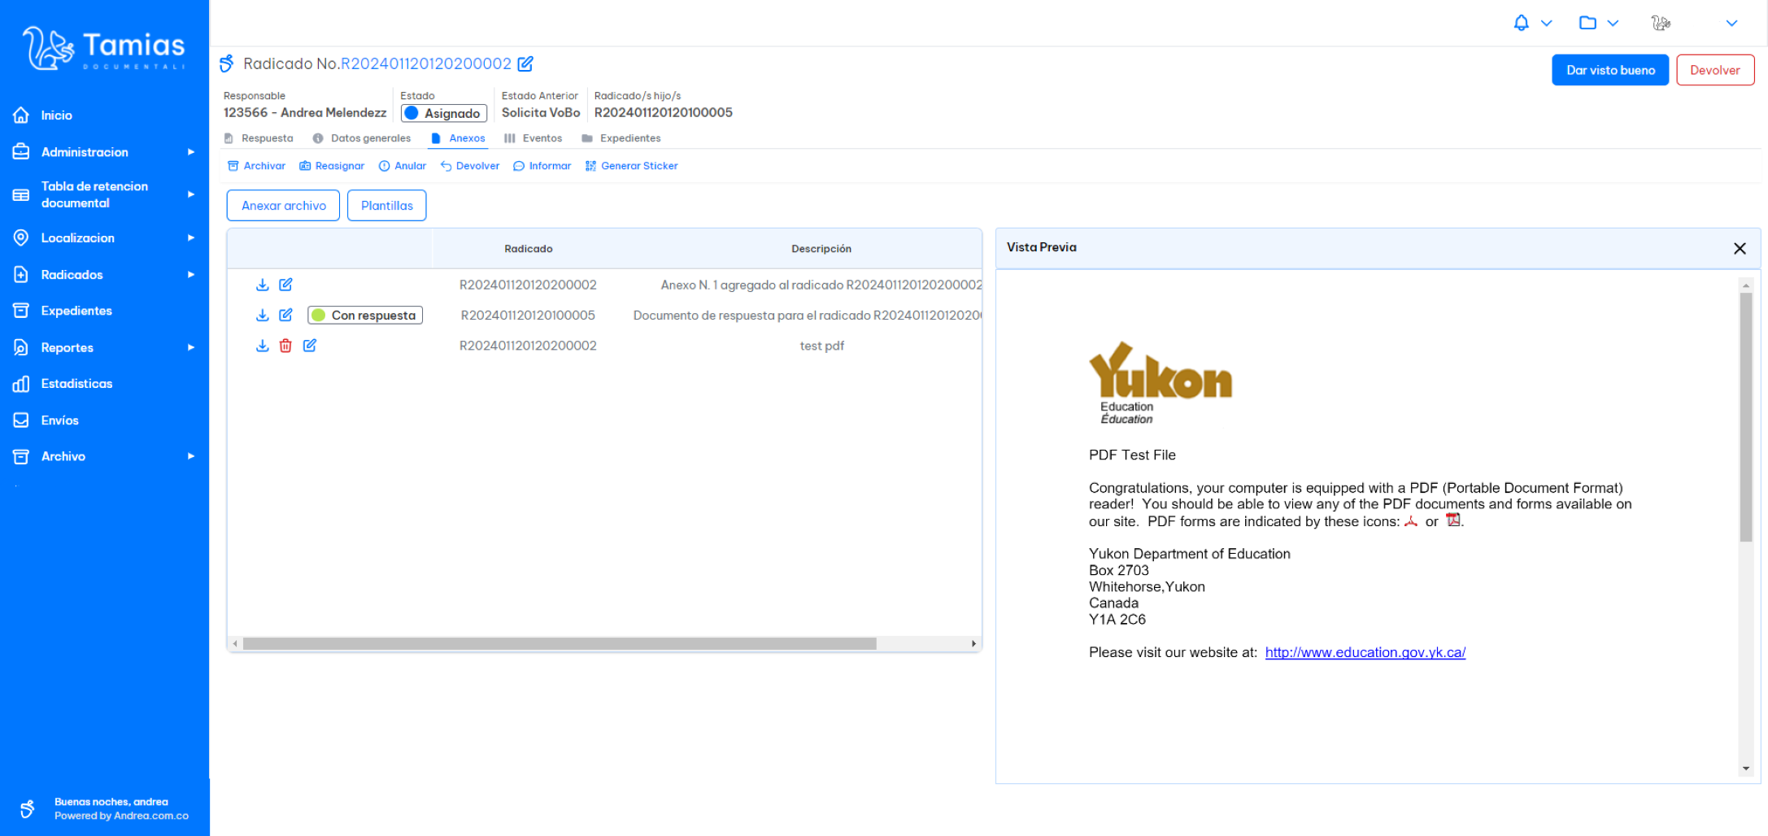
Task: Click Archivar in the actions toolbar
Action: (256, 166)
